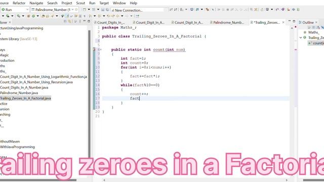The width and height of the screenshot is (324, 182).
Task: Collapse Trailing_Ze class node in Outline
Action: pos(301,37)
